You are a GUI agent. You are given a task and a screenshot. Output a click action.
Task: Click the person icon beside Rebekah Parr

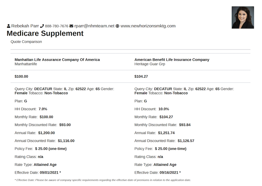click(9, 26)
